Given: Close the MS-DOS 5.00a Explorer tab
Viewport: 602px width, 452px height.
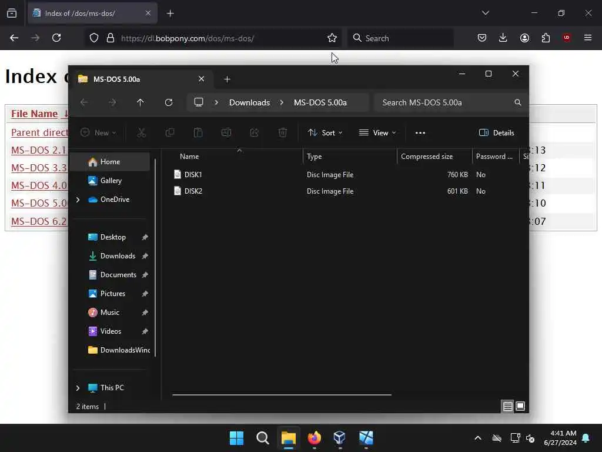Looking at the screenshot, I should tap(201, 79).
